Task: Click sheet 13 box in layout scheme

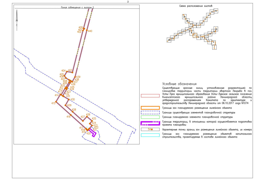Action: (205, 19)
